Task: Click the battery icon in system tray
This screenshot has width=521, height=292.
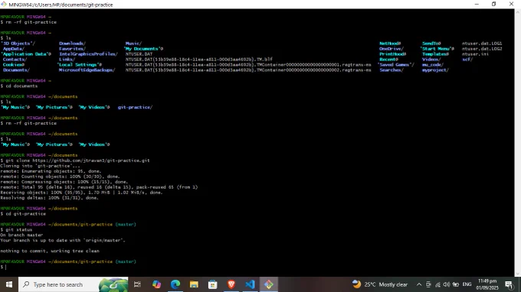Action: point(456,284)
